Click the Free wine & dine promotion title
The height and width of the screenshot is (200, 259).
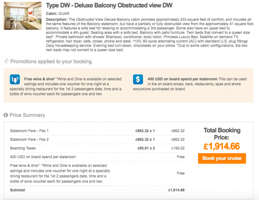click(40, 79)
